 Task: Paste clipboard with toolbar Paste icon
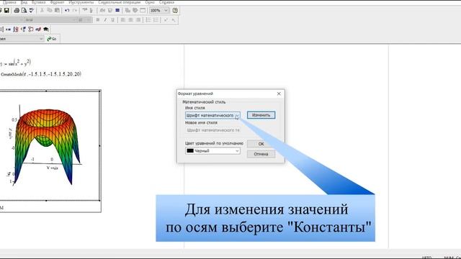coord(57,10)
